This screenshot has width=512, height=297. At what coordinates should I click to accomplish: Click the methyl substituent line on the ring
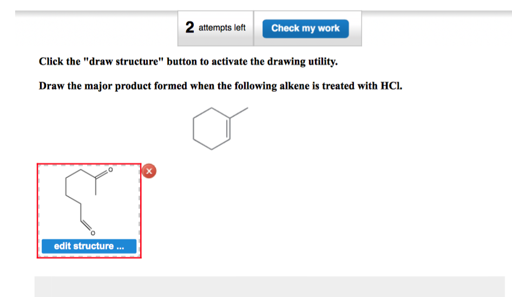[x=239, y=113]
